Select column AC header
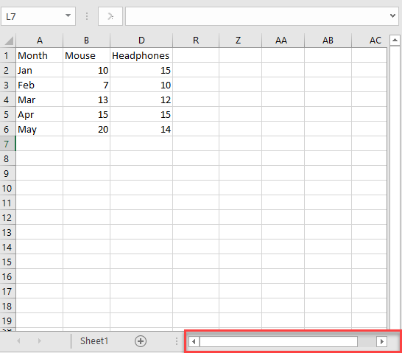The image size is (402, 353). [x=369, y=41]
